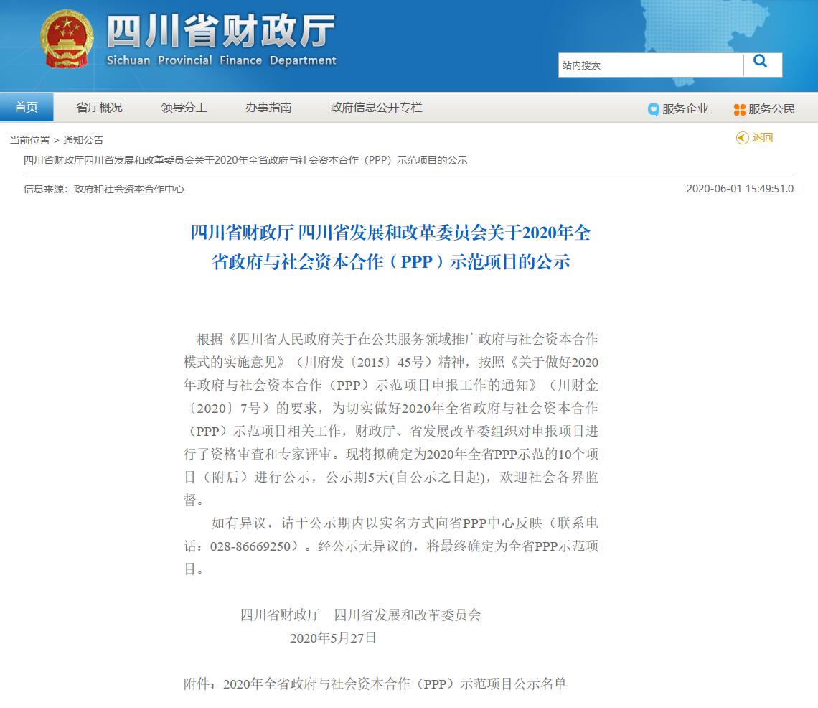The image size is (818, 708).
Task: Click the Sichuan Provincial Finance Department subtitle
Action: point(221,61)
